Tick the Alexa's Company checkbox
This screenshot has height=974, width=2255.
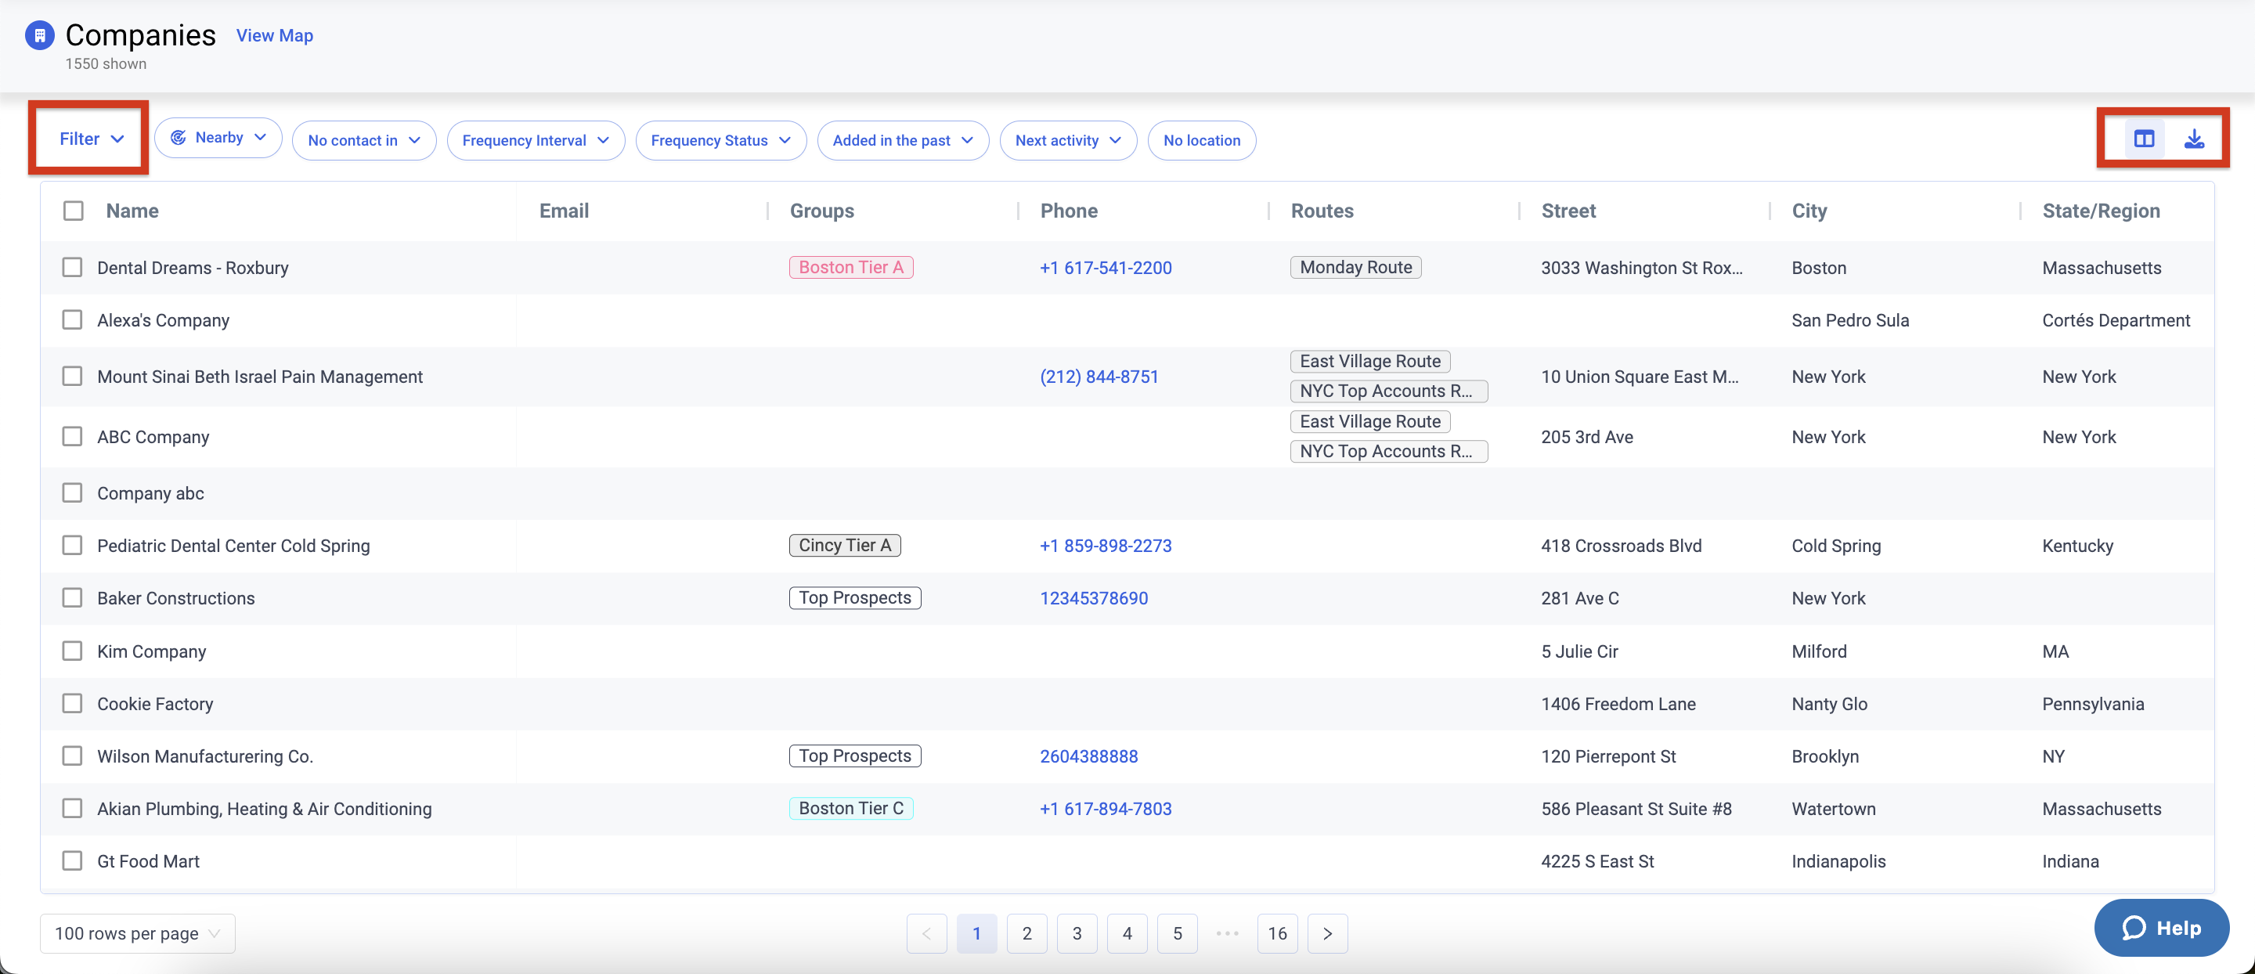[73, 319]
